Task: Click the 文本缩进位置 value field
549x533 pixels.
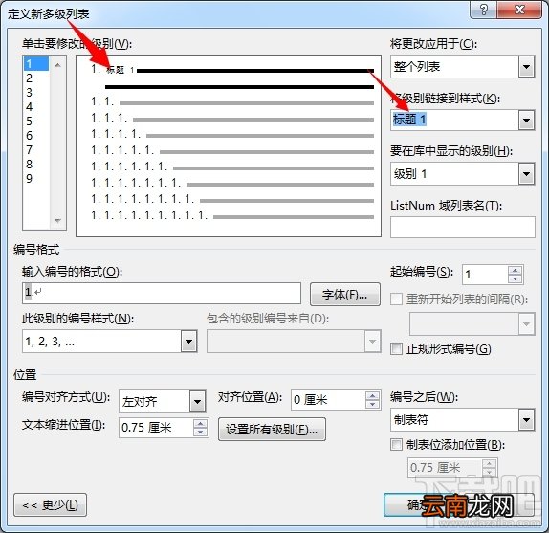Action: pos(156,428)
